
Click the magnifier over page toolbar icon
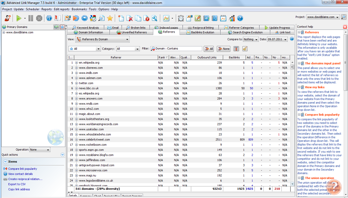pyautogui.click(x=101, y=18)
